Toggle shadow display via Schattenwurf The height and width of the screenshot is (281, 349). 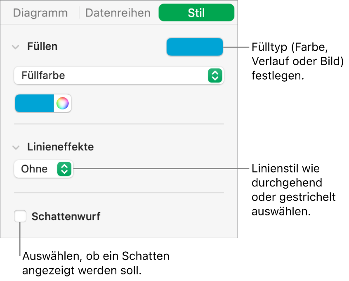(x=19, y=216)
